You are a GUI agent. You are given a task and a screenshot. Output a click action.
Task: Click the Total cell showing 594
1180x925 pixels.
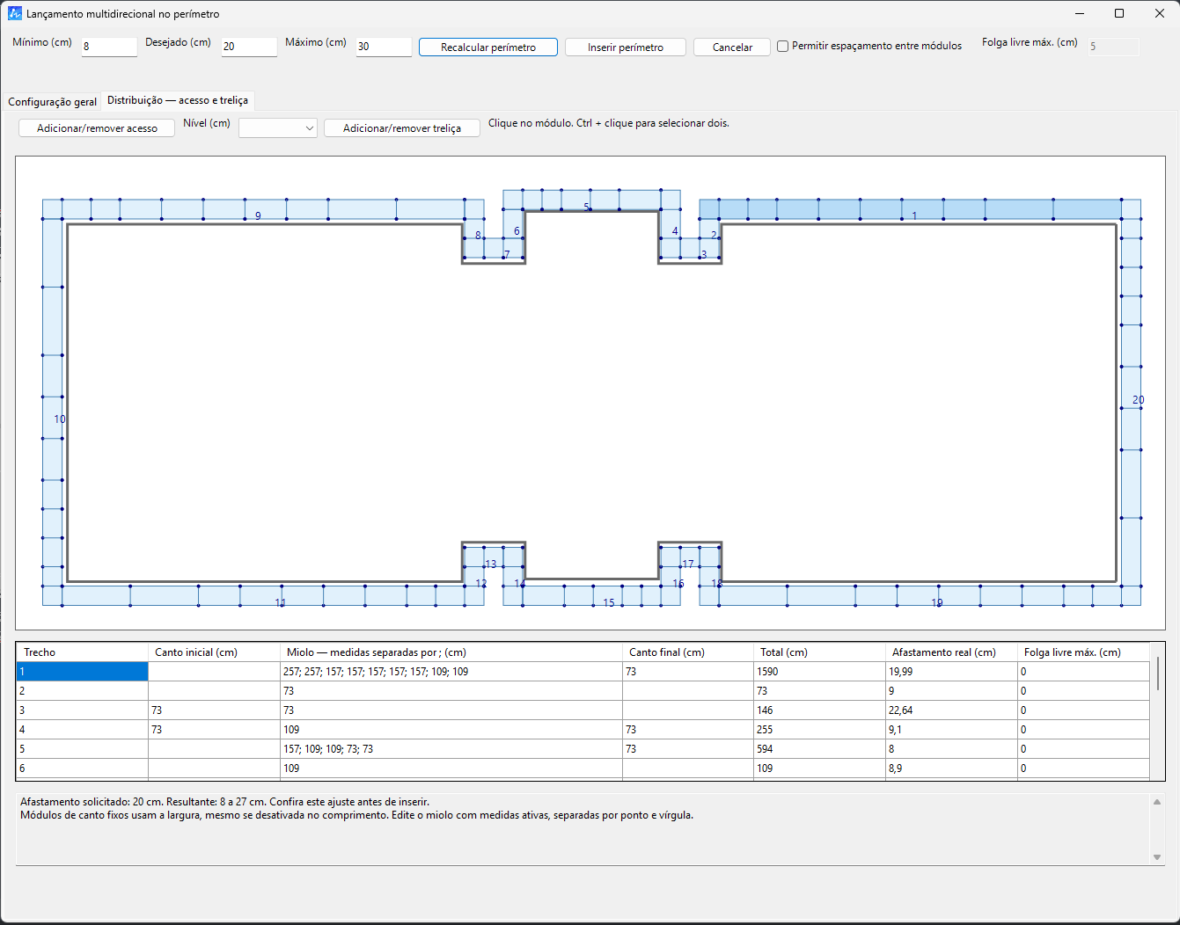pyautogui.click(x=820, y=749)
